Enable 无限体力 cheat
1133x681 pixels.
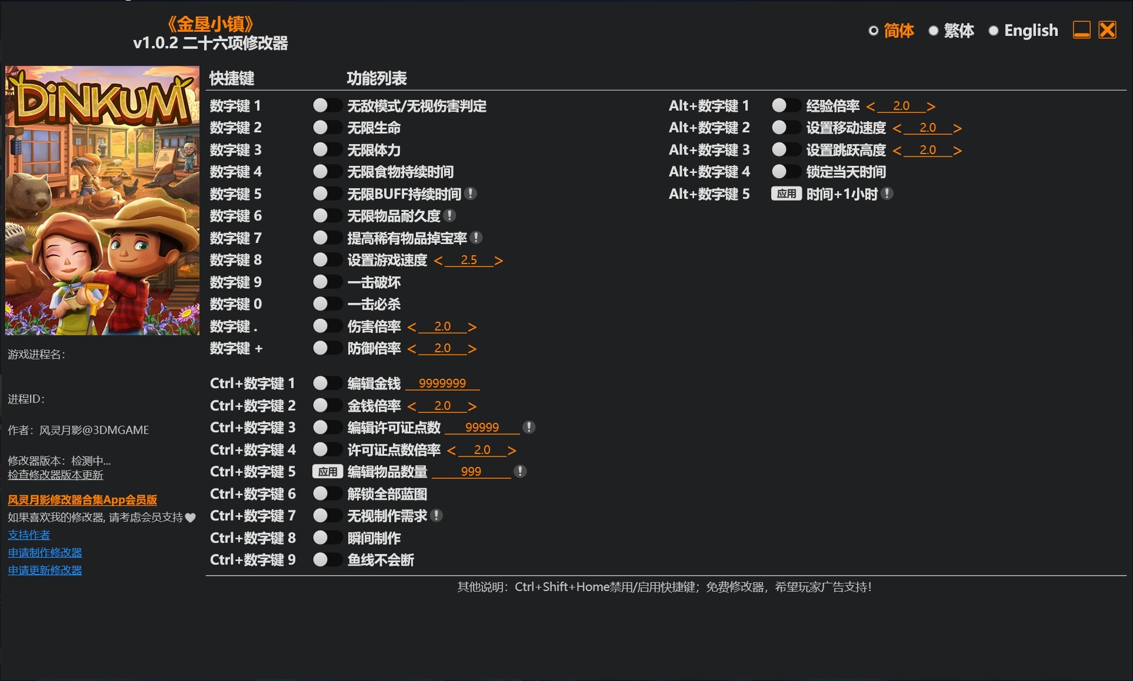point(328,149)
